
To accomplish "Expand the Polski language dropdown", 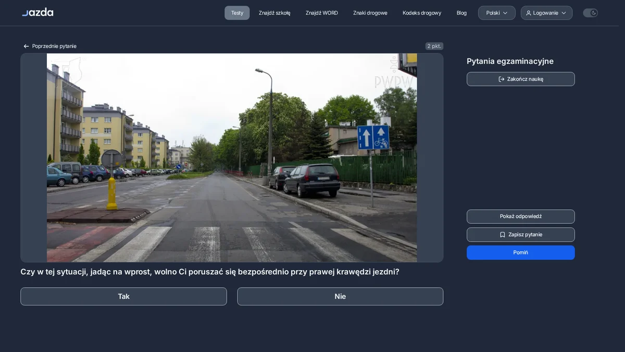I will point(497,13).
